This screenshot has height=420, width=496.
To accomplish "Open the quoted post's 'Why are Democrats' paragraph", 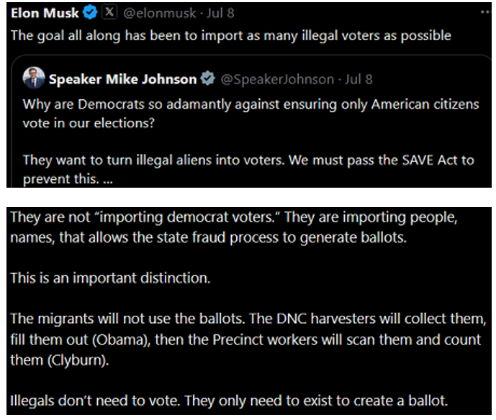I will [251, 114].
